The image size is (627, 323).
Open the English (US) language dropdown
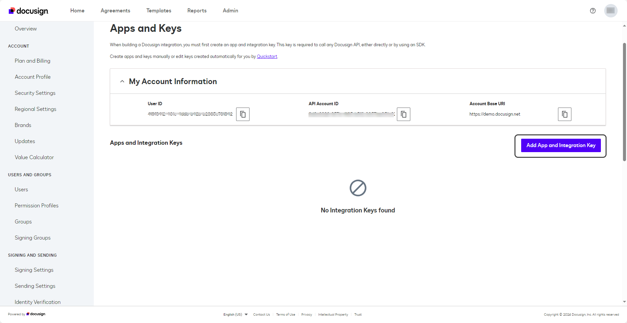point(235,315)
